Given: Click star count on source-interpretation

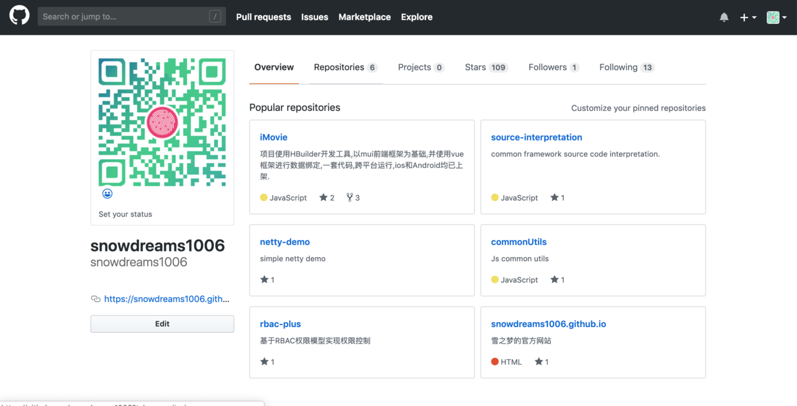Looking at the screenshot, I should point(557,198).
